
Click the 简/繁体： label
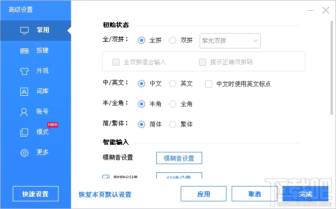(115, 123)
